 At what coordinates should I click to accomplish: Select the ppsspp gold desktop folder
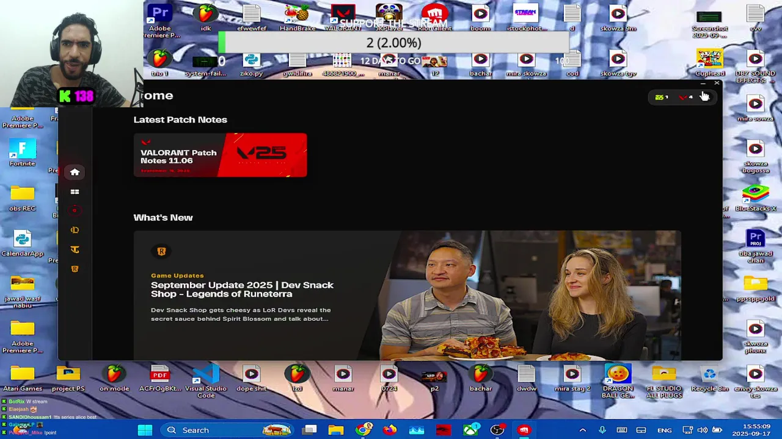pyautogui.click(x=755, y=288)
